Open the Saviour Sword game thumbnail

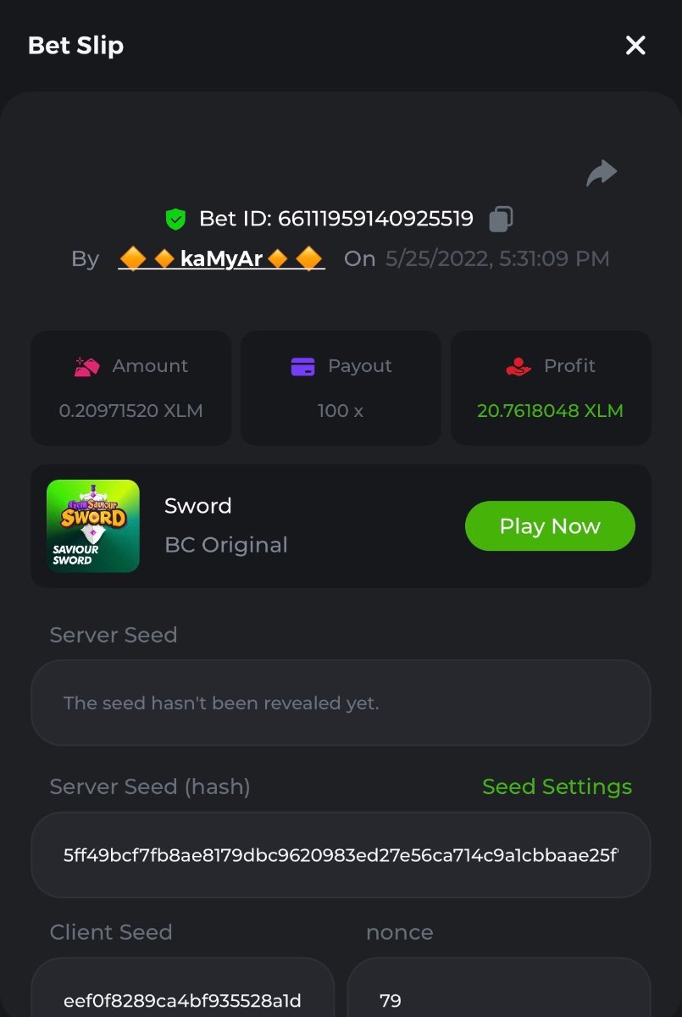point(93,525)
